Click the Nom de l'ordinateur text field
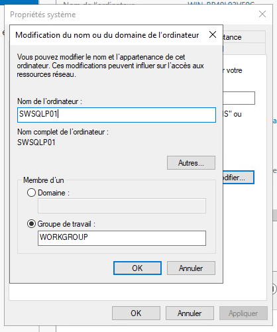Viewport: 277px width, 332px height. [117, 115]
